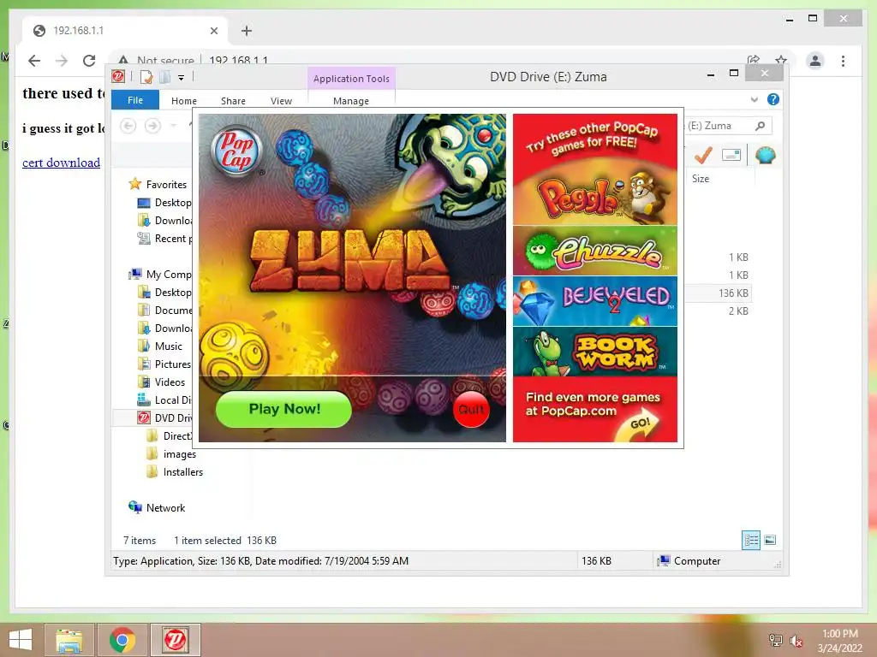Select images folder in tree
The image size is (877, 657).
click(x=171, y=454)
